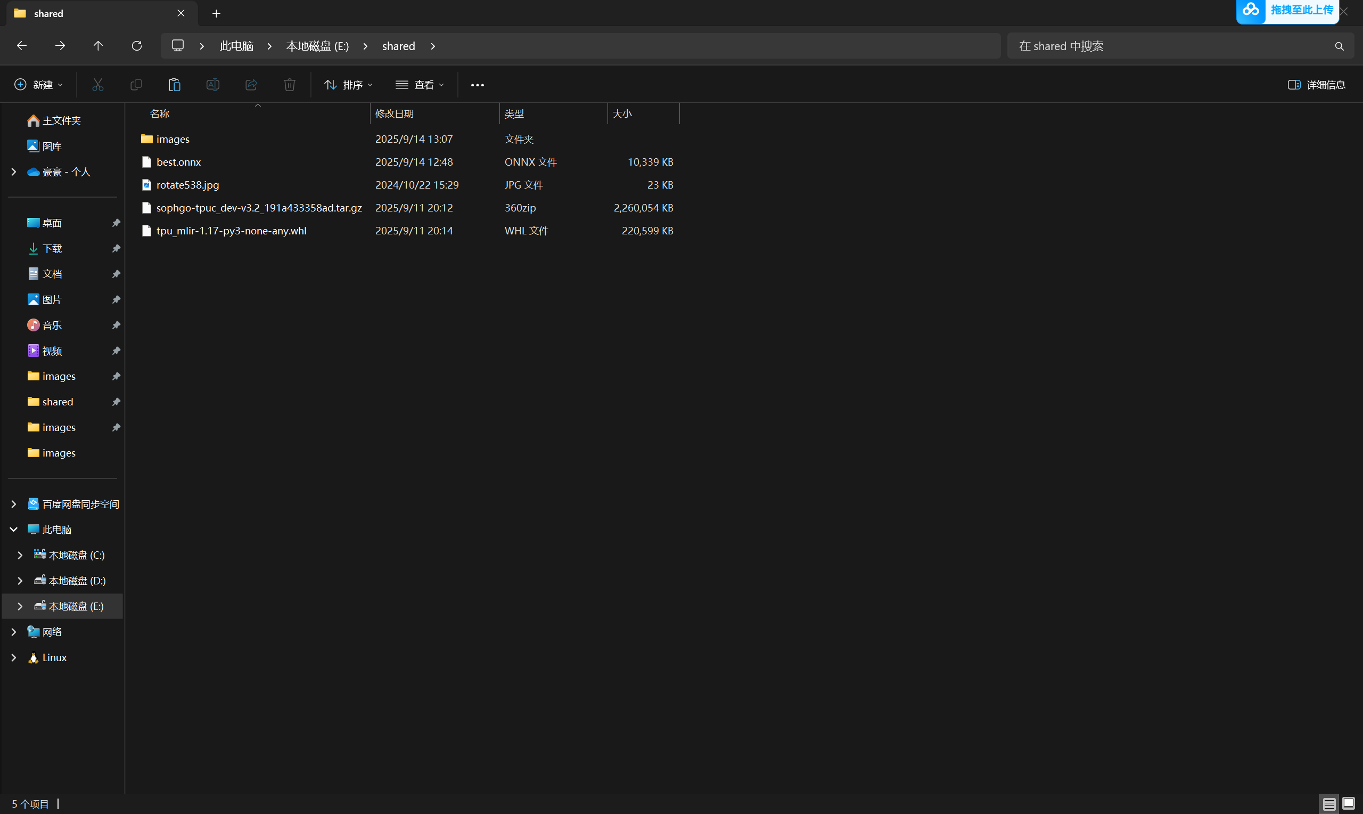Click the Refresh button beside address bar
Viewport: 1363px width, 814px height.
137,46
